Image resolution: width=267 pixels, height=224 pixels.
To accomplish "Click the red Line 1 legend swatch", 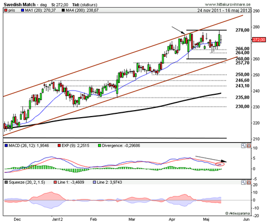I will (x=55, y=182).
